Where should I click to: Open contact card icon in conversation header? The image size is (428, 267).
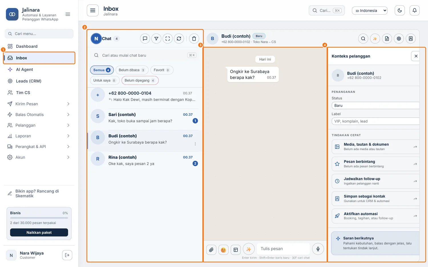pos(411,38)
